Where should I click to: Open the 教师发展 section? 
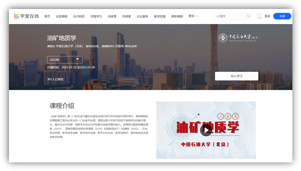tap(160, 16)
